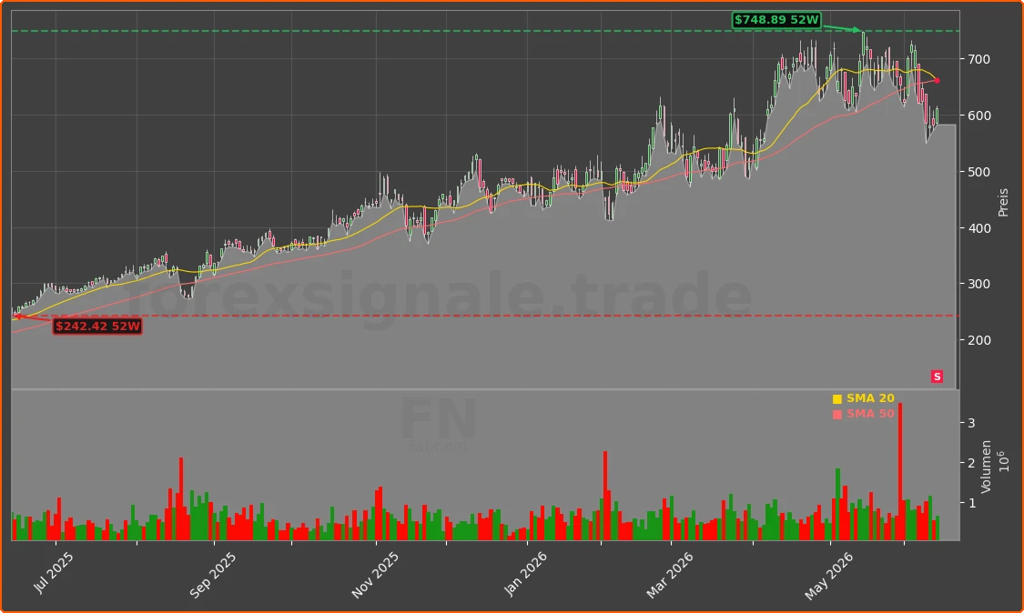Click the red dot ending the SMA line

click(938, 81)
